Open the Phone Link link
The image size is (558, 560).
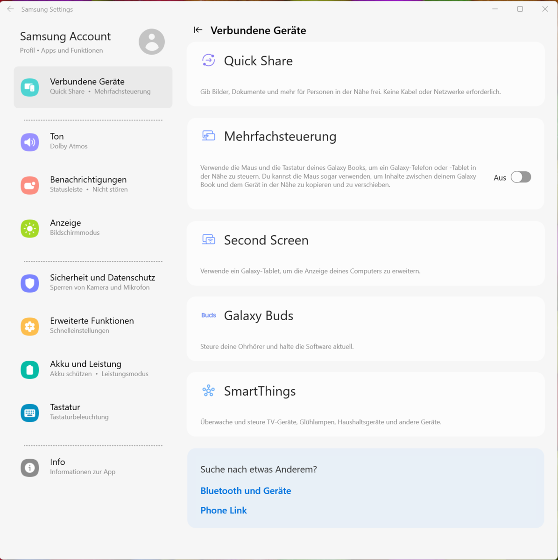coord(224,510)
